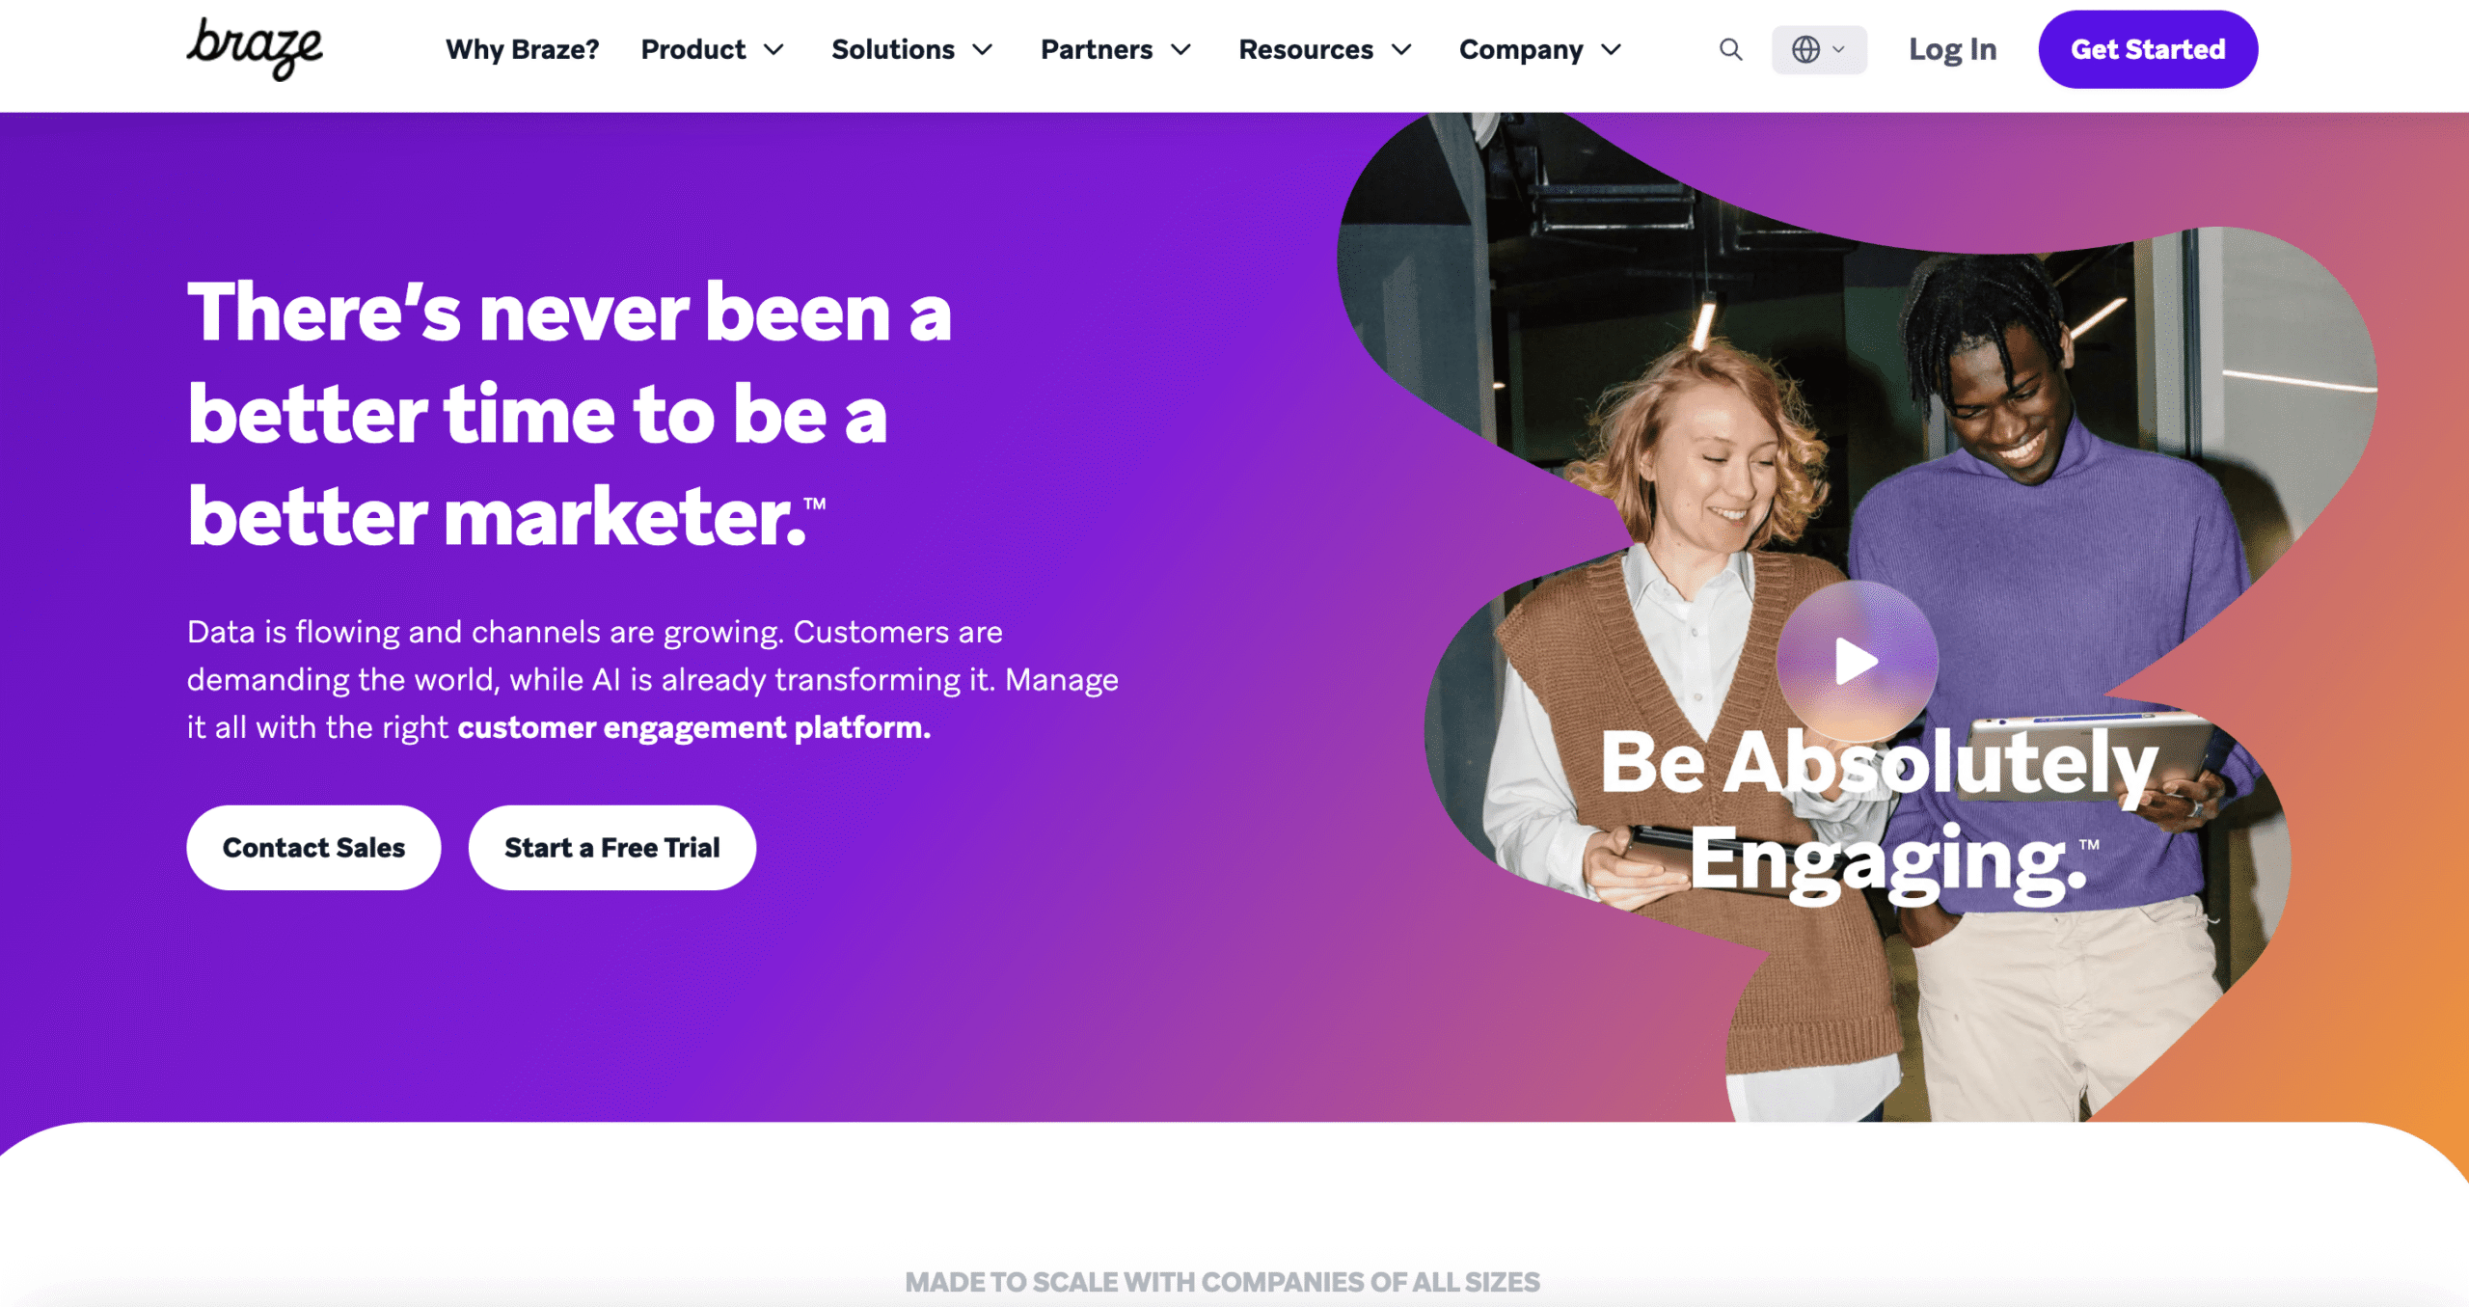Expand the Solutions dropdown menu
This screenshot has height=1307, width=2469.
click(x=910, y=49)
